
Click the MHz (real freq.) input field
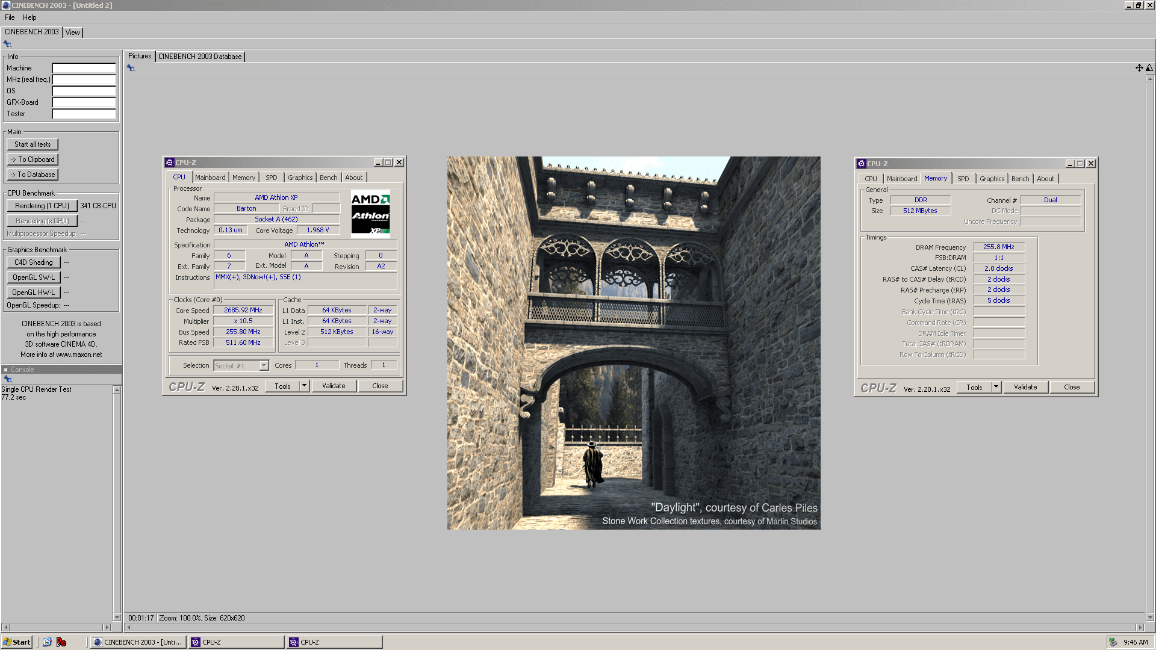pos(84,79)
